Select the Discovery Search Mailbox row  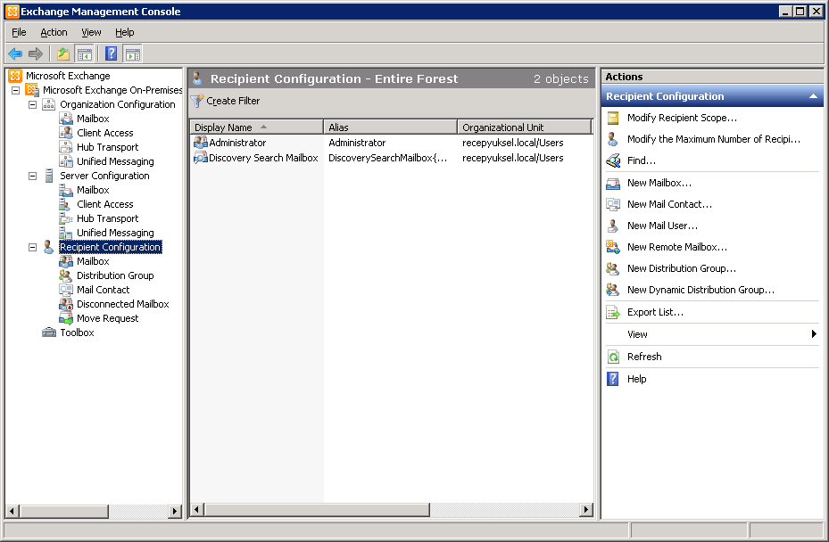coord(391,158)
